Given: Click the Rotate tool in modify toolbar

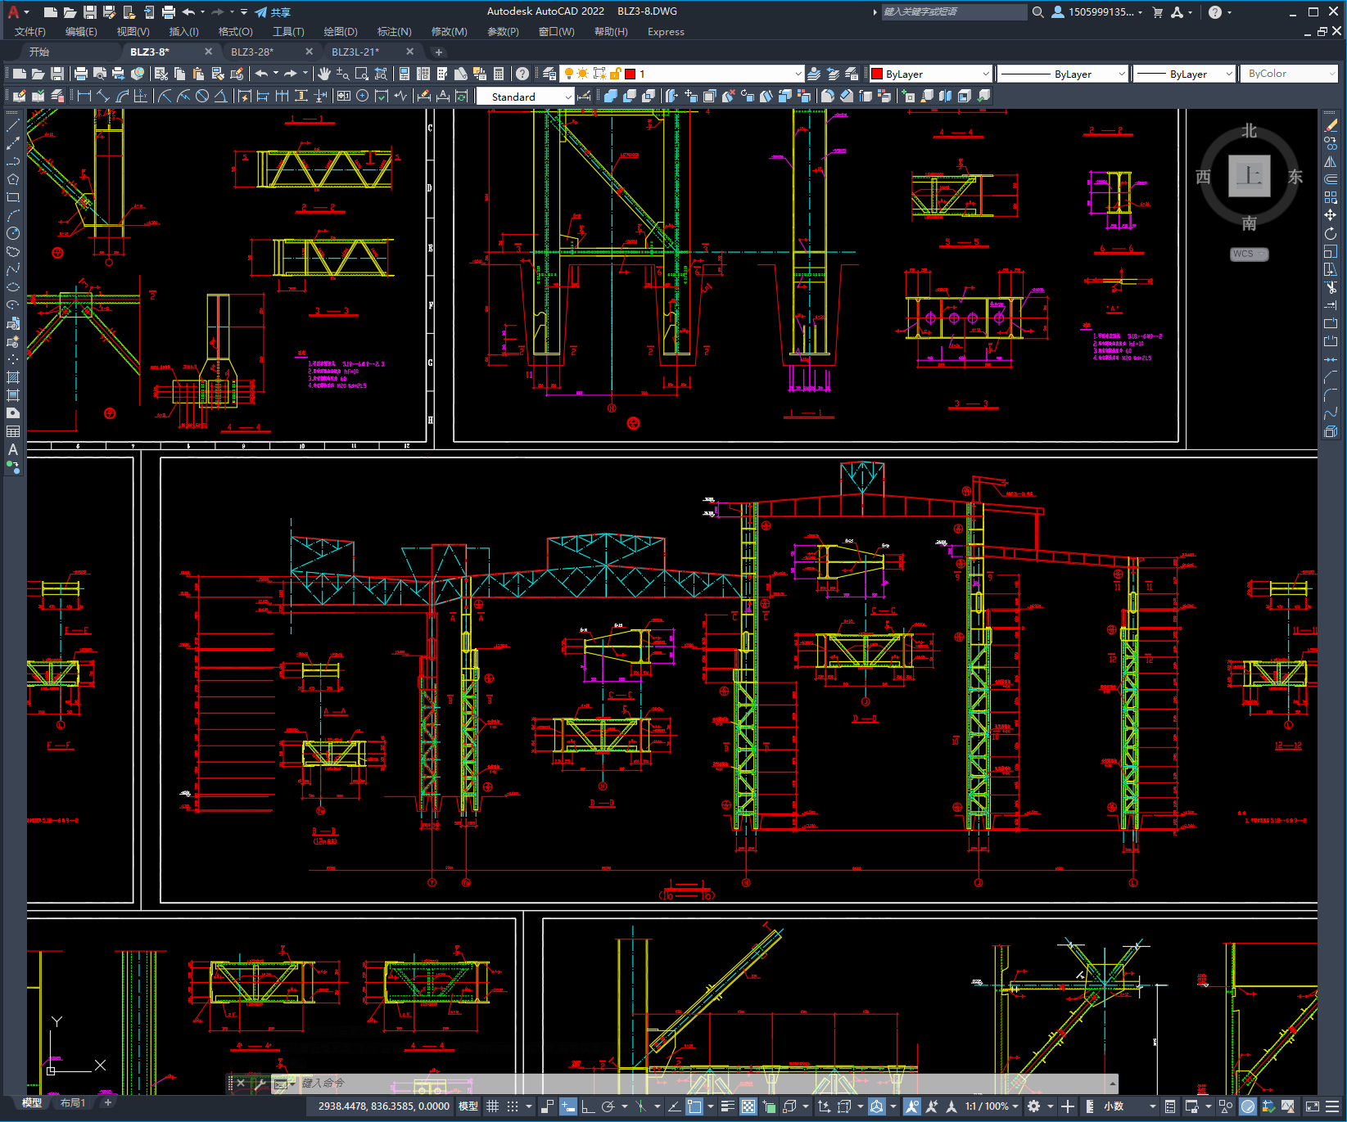Looking at the screenshot, I should click(x=1331, y=233).
